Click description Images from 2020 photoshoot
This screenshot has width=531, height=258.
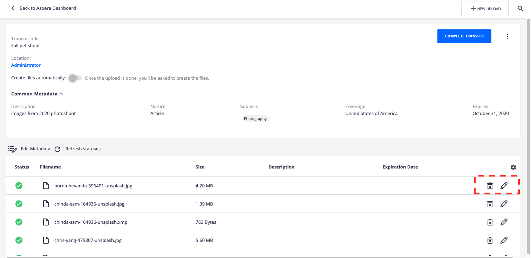[43, 114]
